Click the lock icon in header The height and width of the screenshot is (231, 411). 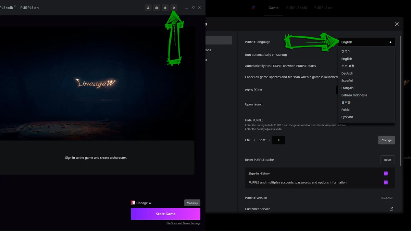[x=157, y=8]
